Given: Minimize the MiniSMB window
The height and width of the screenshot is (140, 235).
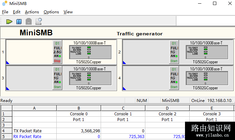Looking at the screenshot, I should 200,3.
